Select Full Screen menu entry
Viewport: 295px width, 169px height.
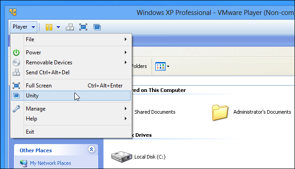pyautogui.click(x=71, y=86)
